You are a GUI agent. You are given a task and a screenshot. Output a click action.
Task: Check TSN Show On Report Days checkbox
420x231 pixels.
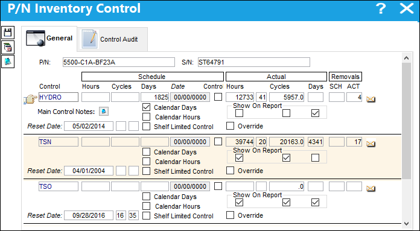click(315, 158)
